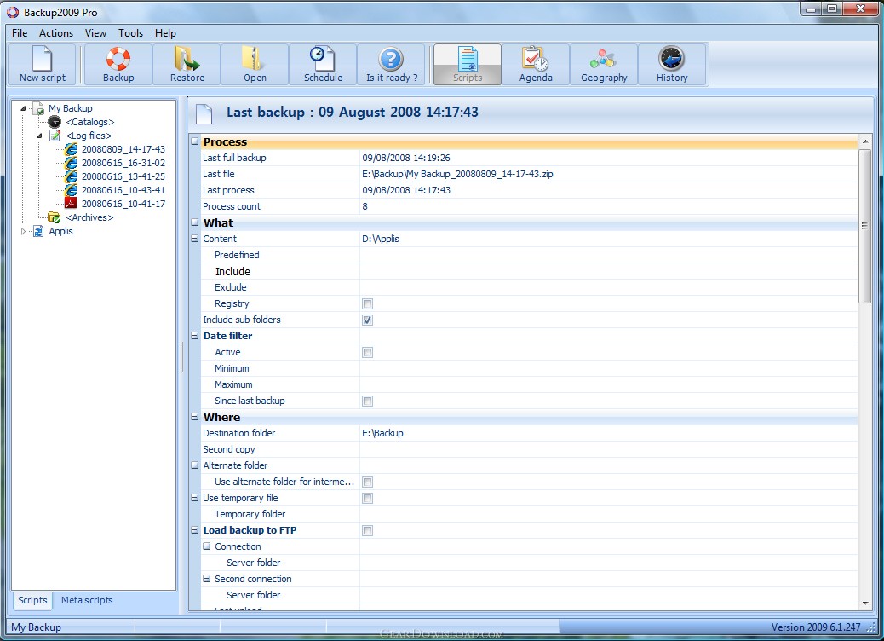Enable the Registry checkbox
The height and width of the screenshot is (641, 884).
point(367,304)
